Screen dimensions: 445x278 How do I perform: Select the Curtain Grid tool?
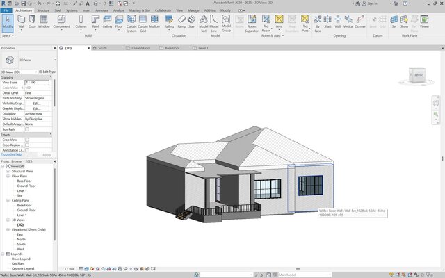pyautogui.click(x=142, y=22)
